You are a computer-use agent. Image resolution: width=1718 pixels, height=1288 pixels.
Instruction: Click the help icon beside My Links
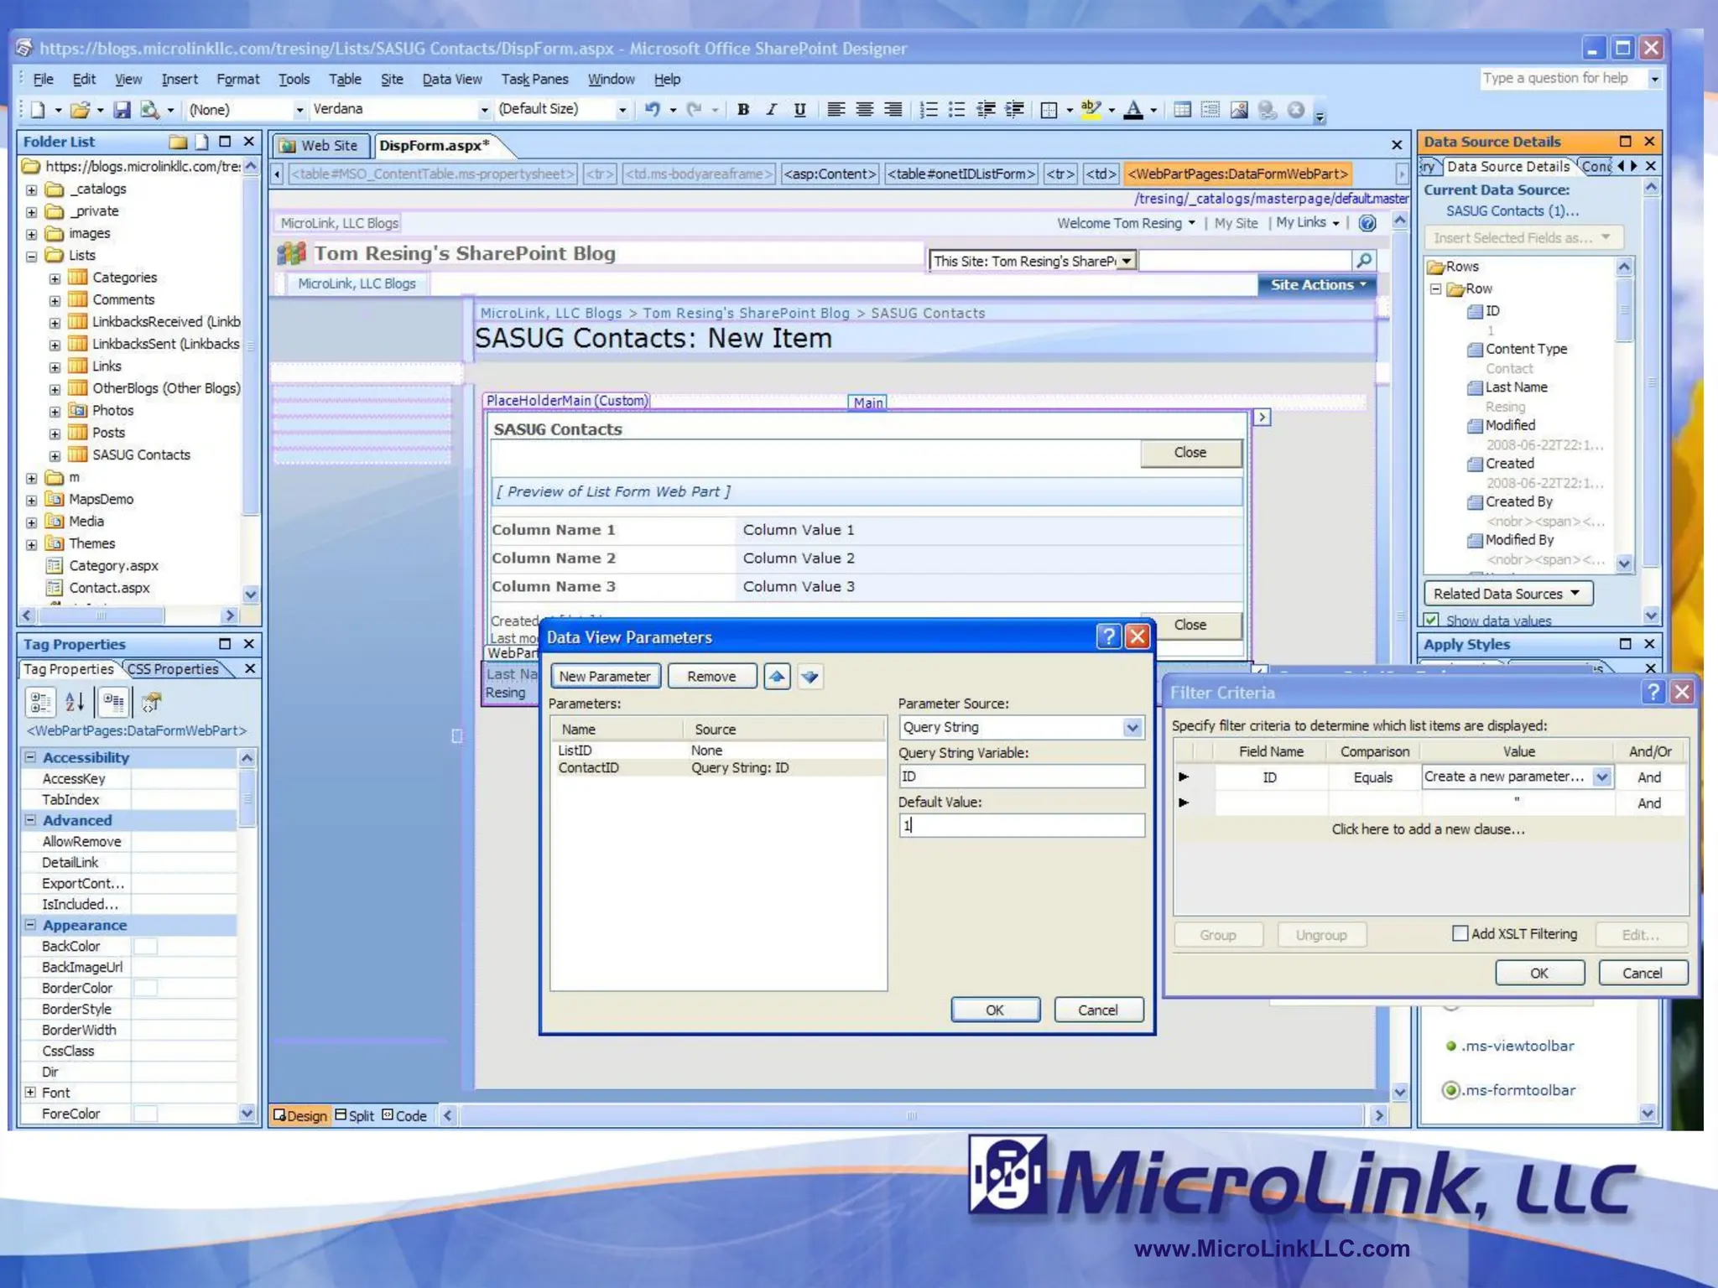[1367, 223]
